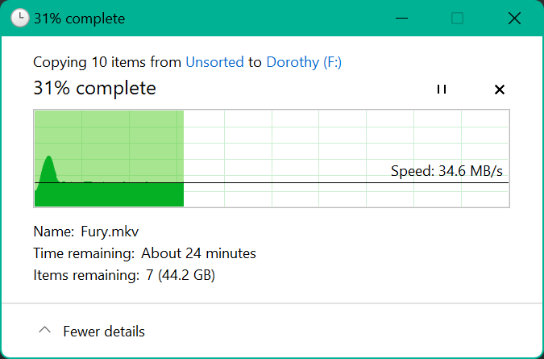Click the filled green area of the progress graph
Image resolution: width=544 pixels, height=359 pixels.
pyautogui.click(x=109, y=194)
